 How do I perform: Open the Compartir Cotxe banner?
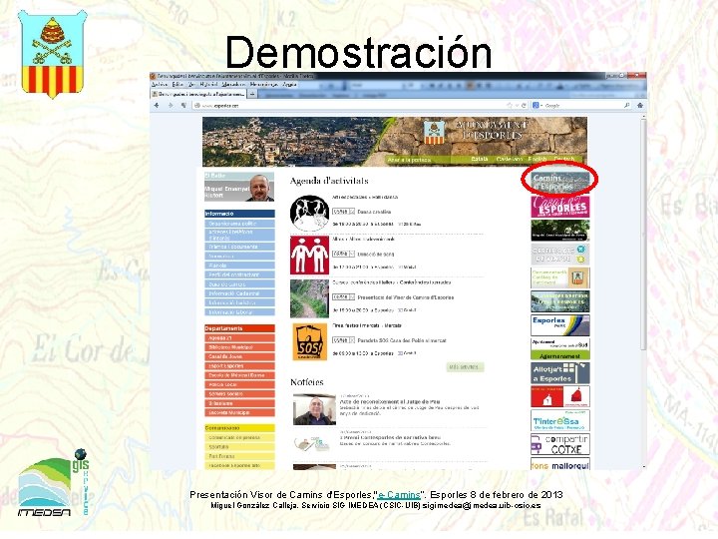click(x=560, y=444)
